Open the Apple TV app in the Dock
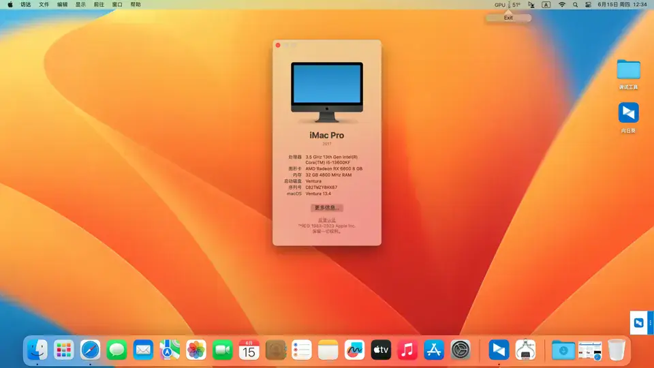 (x=381, y=350)
